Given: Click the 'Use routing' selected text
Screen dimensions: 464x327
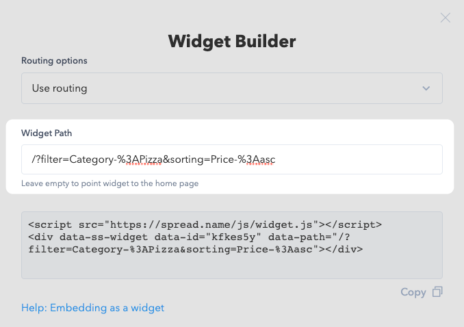Looking at the screenshot, I should point(60,88).
